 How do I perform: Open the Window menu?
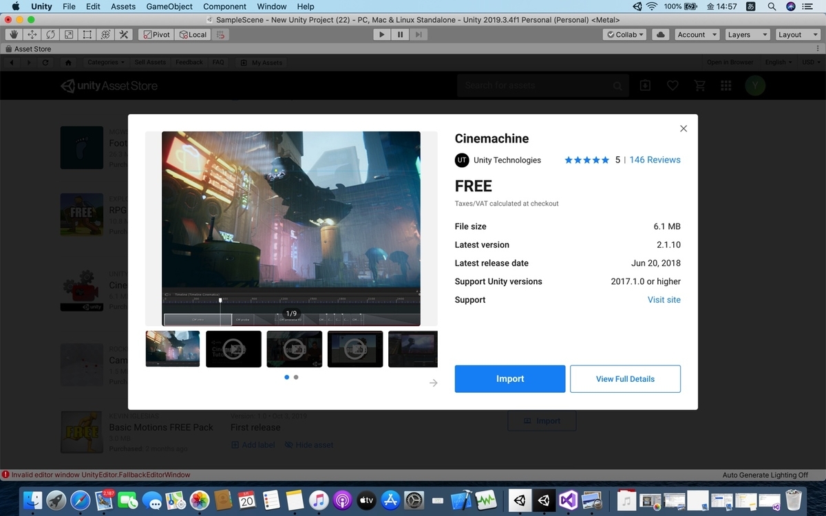pyautogui.click(x=272, y=6)
